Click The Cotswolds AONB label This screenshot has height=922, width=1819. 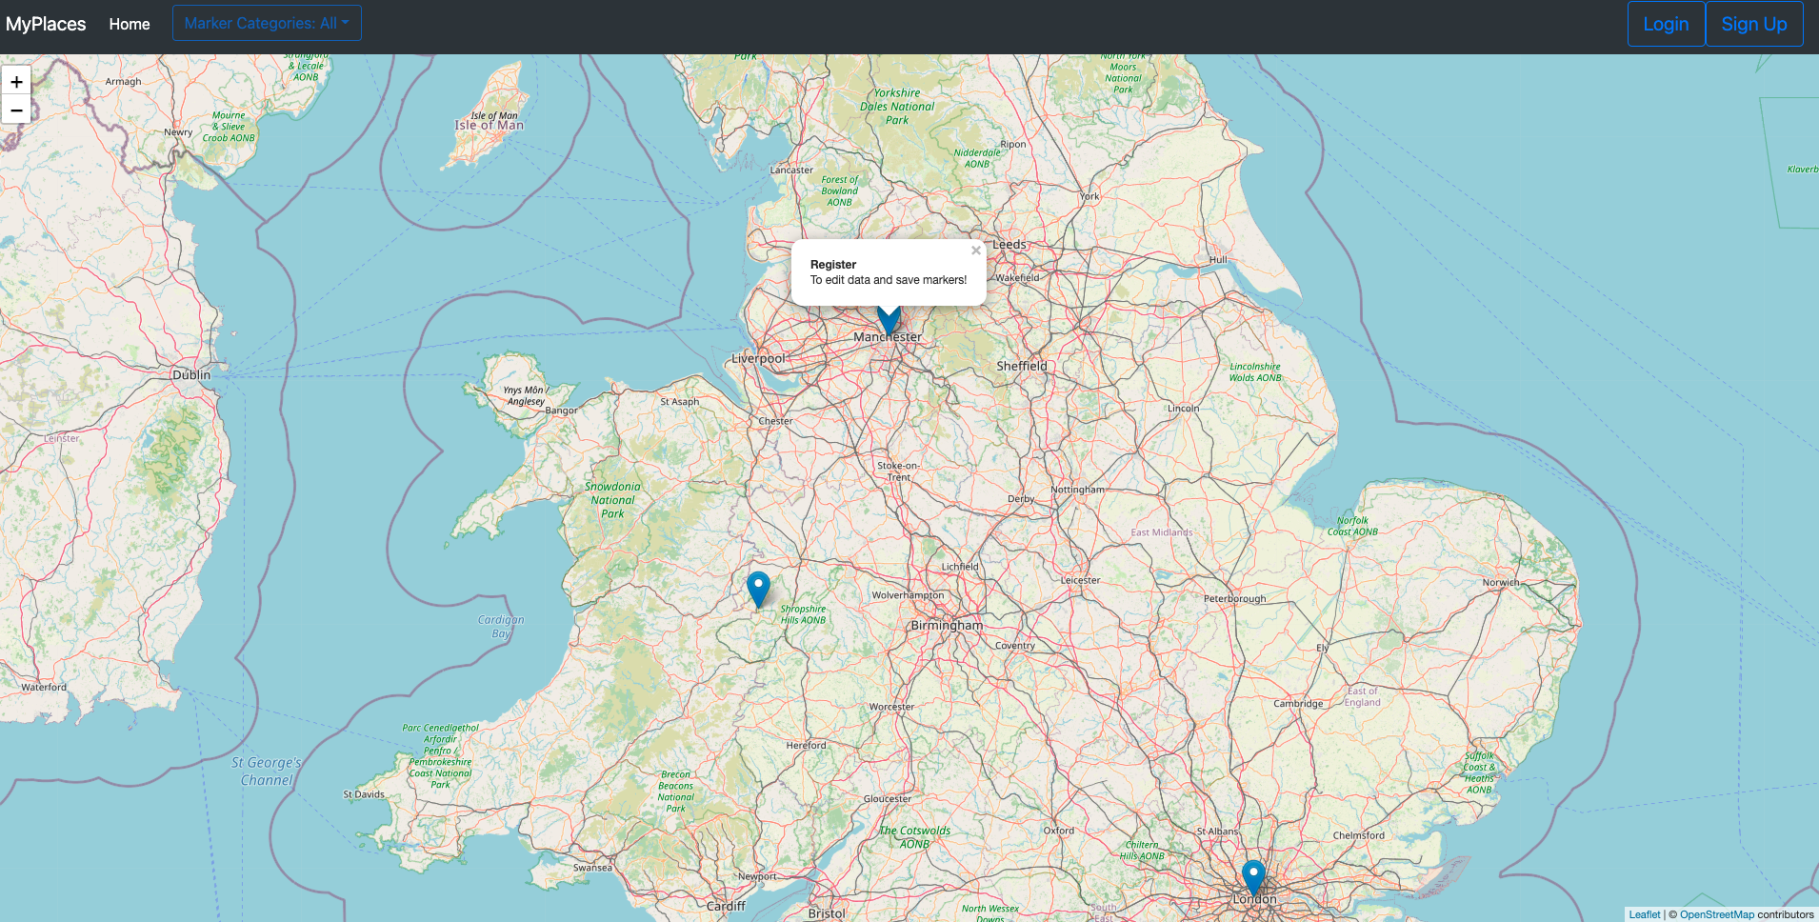[x=914, y=837]
